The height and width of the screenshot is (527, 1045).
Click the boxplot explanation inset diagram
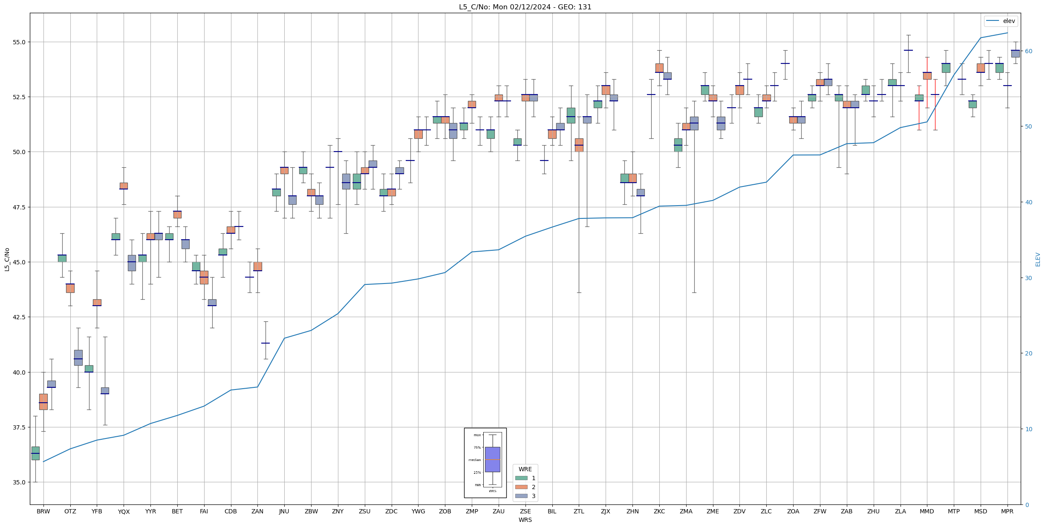click(x=485, y=463)
